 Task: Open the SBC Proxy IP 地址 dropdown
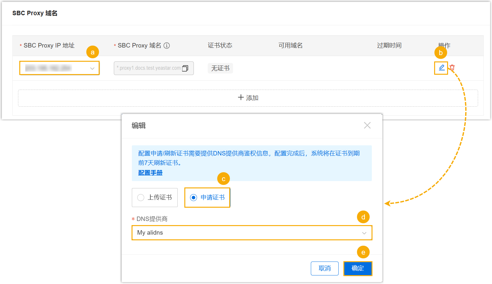59,68
